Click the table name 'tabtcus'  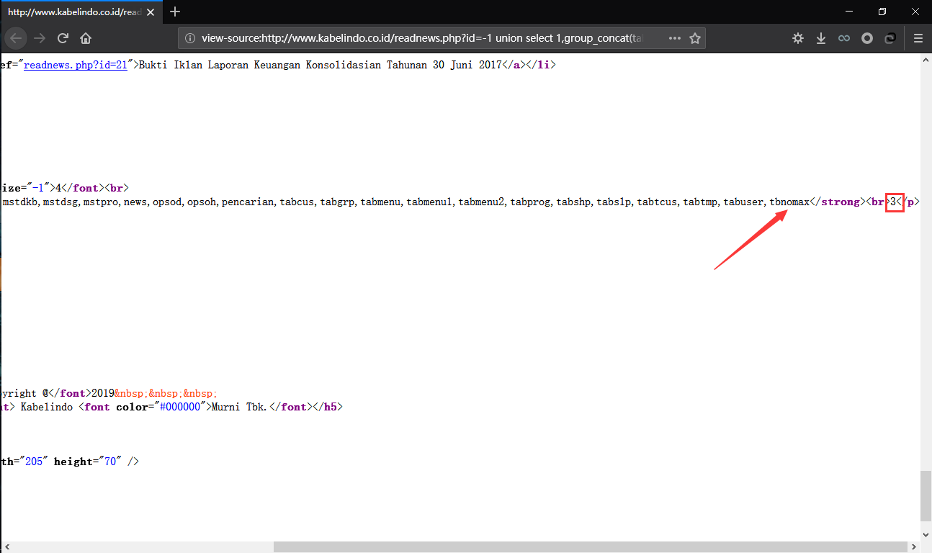tap(657, 202)
